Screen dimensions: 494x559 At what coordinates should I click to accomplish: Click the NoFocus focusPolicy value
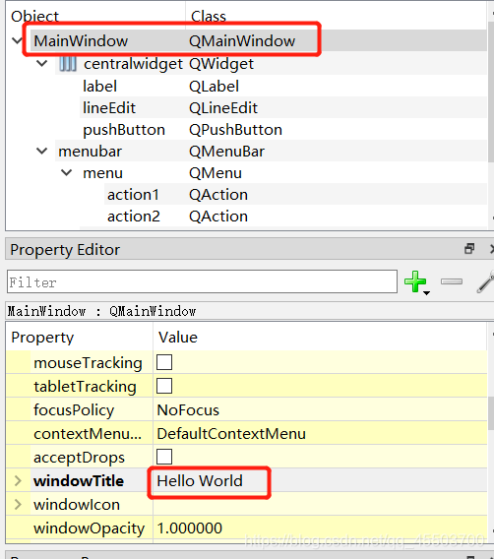188,410
